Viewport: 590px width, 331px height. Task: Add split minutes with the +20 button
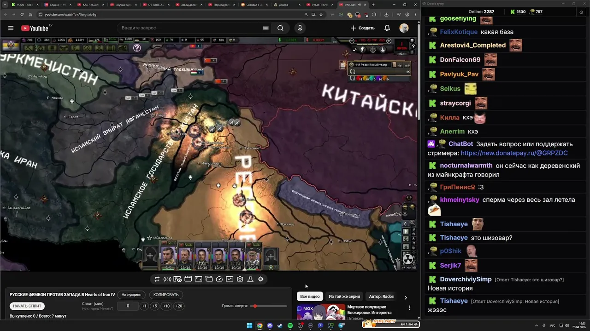point(179,306)
